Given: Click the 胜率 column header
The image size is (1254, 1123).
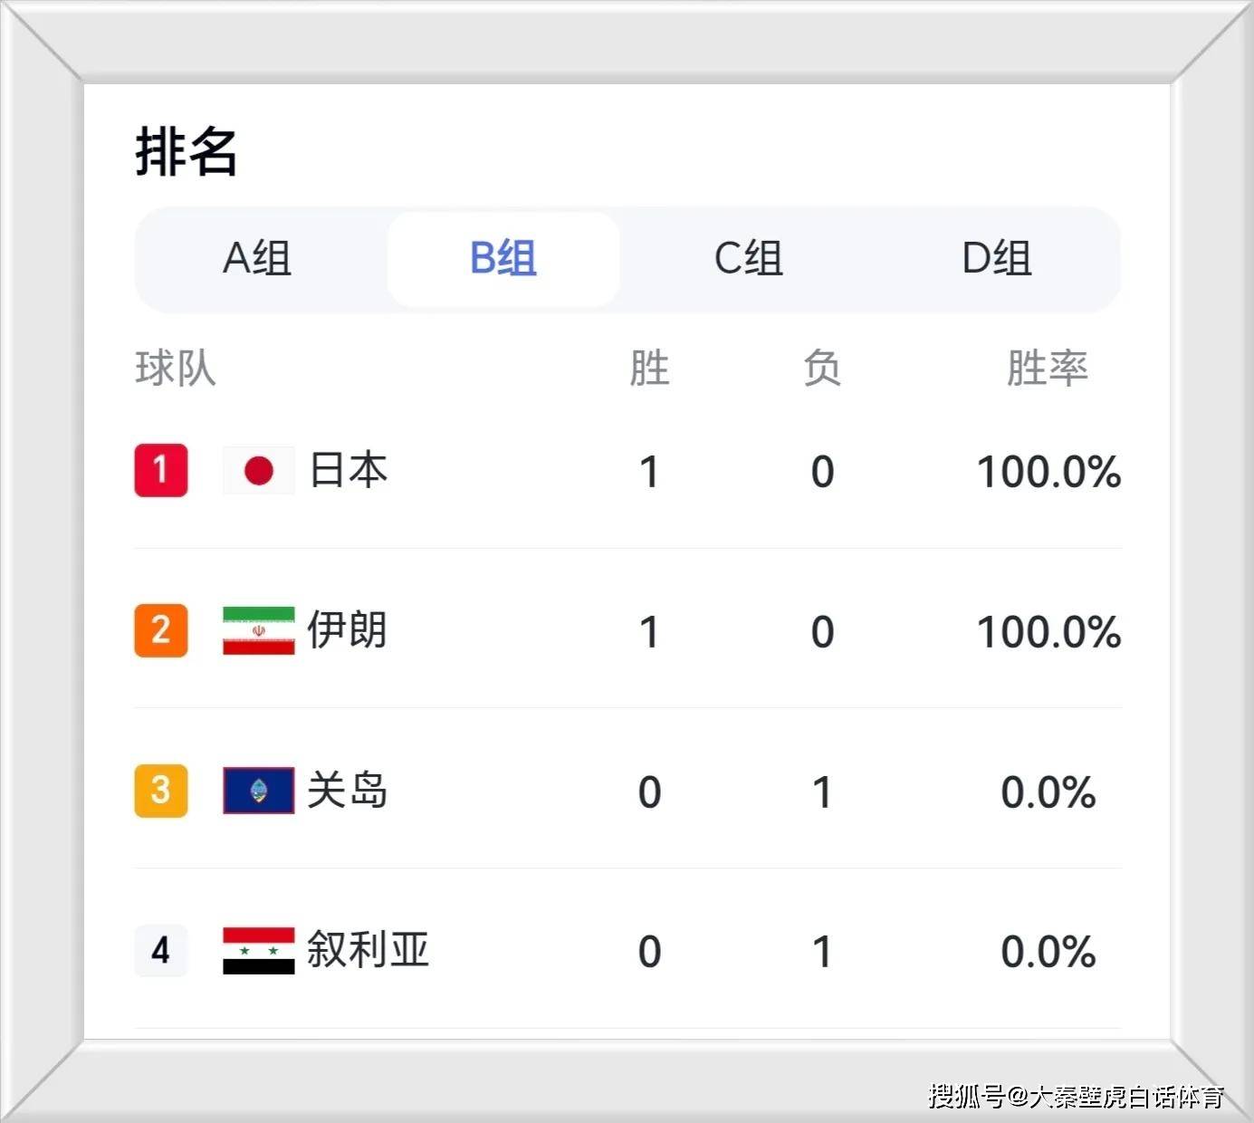Looking at the screenshot, I should point(1048,369).
